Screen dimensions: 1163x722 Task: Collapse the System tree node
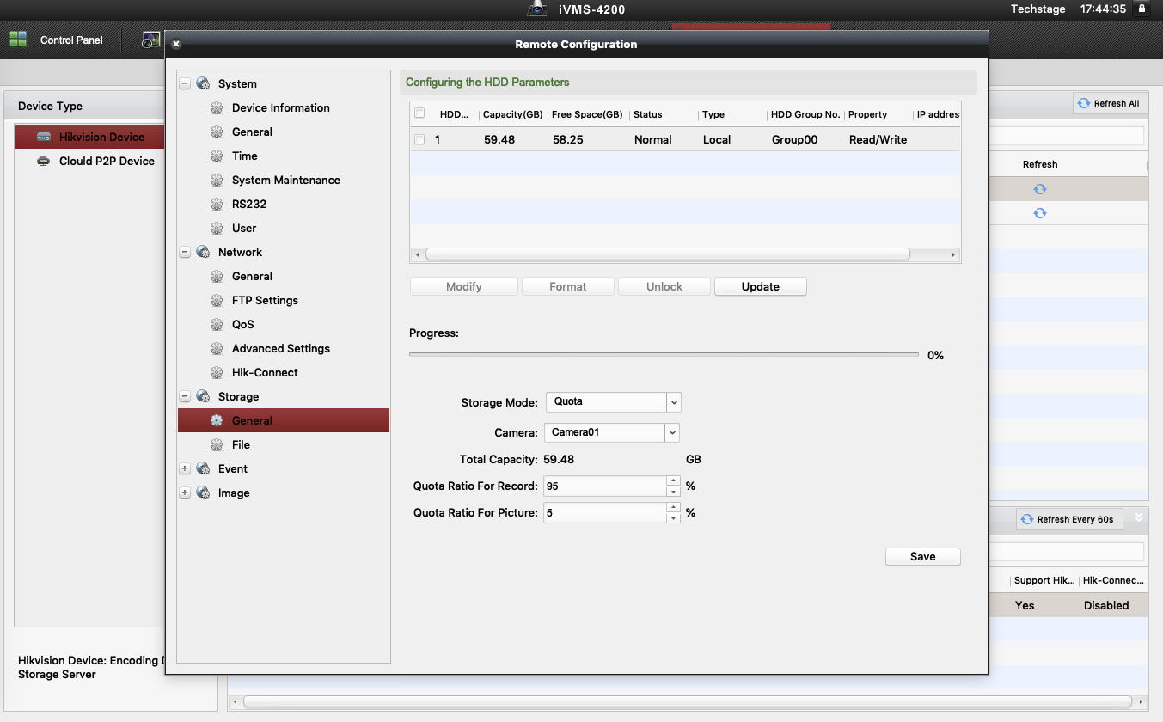[x=185, y=84]
